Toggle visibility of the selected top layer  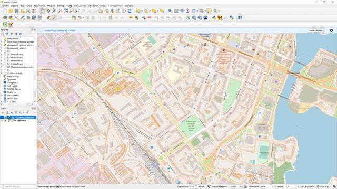6,117
